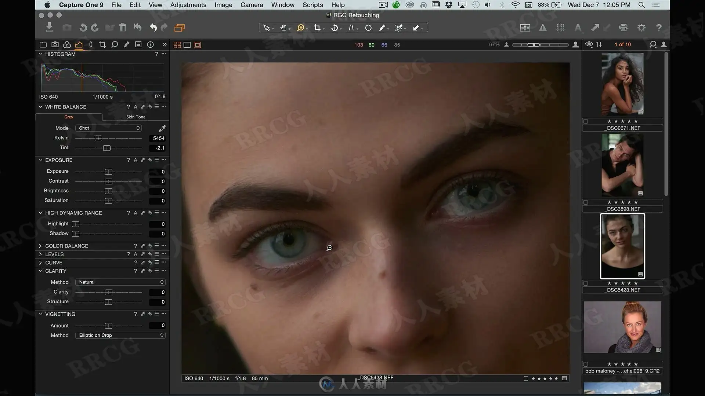Toggle the proof margin viewer icon
Viewport: 705px width, 396px height.
point(198,45)
